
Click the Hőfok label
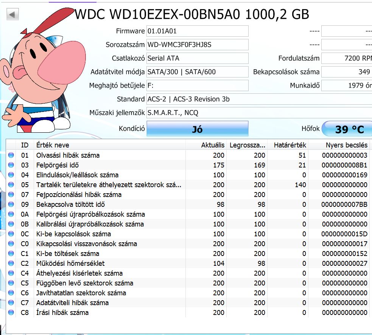click(311, 129)
